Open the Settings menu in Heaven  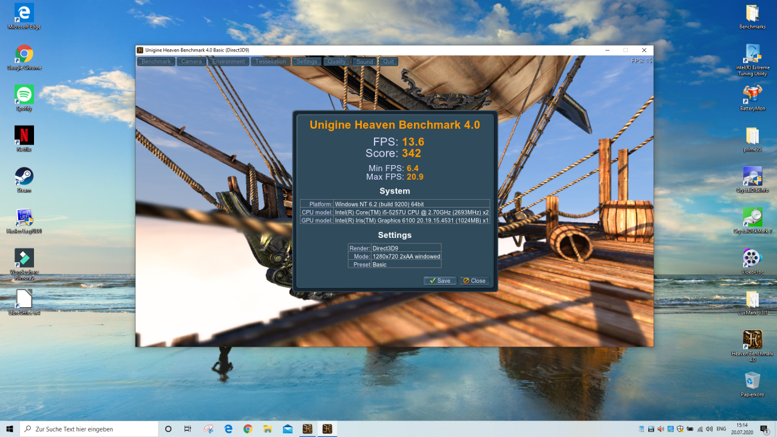(307, 61)
